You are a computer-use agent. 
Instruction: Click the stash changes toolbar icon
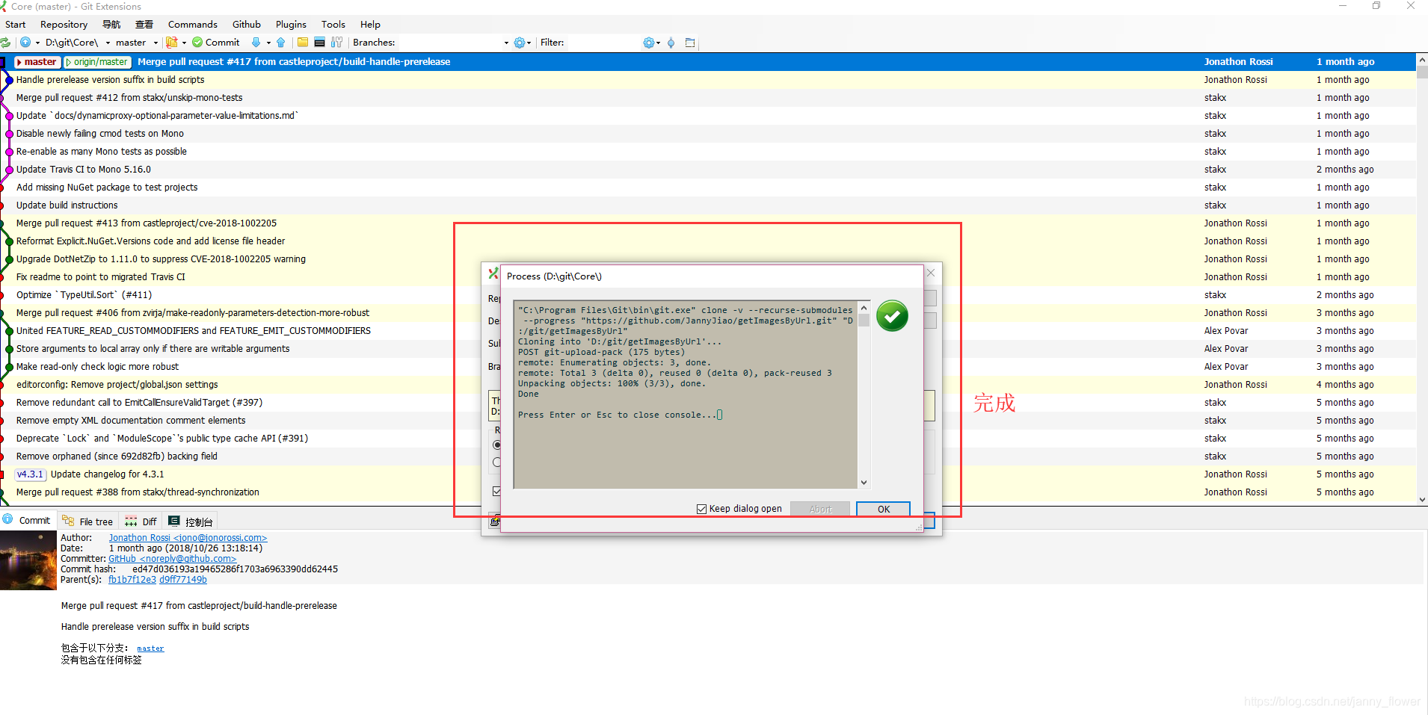172,43
